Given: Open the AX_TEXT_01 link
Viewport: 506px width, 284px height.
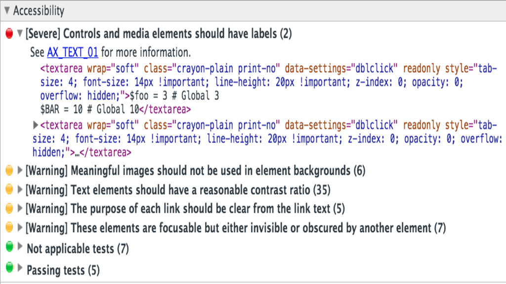Looking at the screenshot, I should 72,52.
